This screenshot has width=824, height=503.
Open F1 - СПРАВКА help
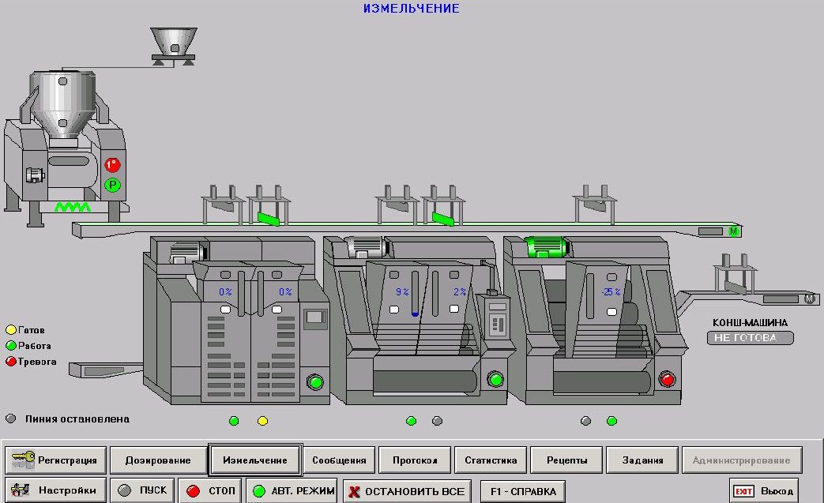pyautogui.click(x=523, y=491)
